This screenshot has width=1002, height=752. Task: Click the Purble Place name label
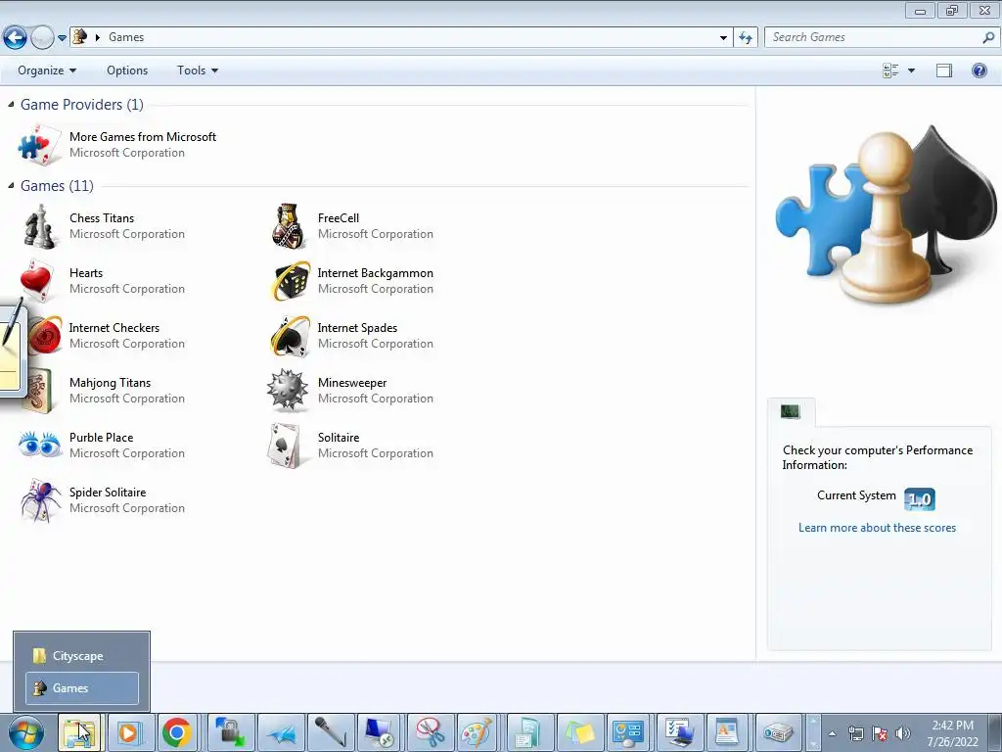pyautogui.click(x=101, y=438)
